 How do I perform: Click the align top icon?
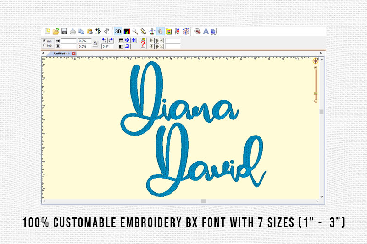click(152, 46)
